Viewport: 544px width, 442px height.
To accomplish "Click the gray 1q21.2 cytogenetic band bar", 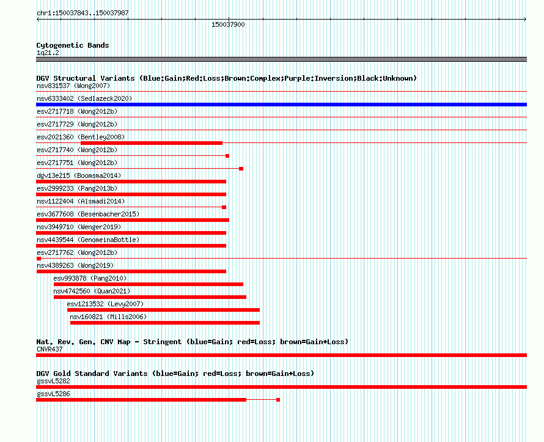I will pyautogui.click(x=281, y=59).
